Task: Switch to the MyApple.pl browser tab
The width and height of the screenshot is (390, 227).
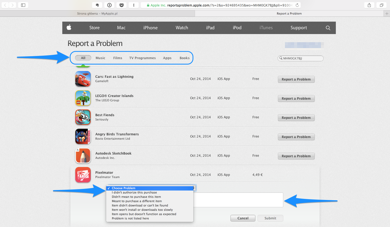Action: click(97, 14)
